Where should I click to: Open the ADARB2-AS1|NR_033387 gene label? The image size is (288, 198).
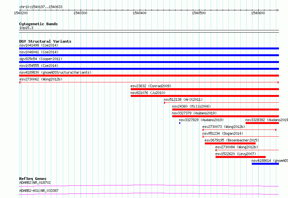(39, 191)
